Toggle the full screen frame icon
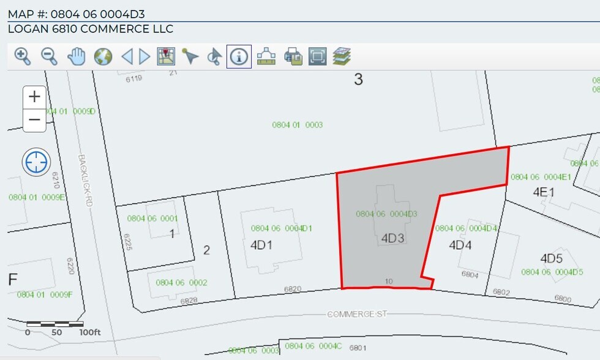Screen dimensions: 600x360 pyautogui.click(x=317, y=57)
